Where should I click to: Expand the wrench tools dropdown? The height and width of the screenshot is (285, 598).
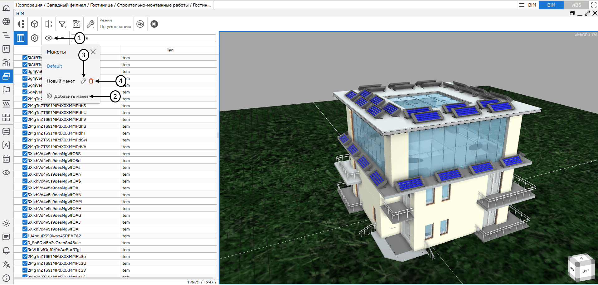pos(90,24)
